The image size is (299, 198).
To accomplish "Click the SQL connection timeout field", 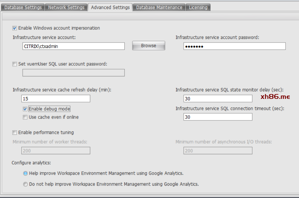I will click(x=218, y=117).
